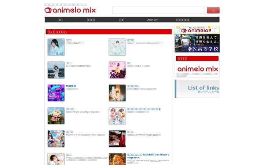Open the two anime girls cover thumbnail

click(x=117, y=115)
